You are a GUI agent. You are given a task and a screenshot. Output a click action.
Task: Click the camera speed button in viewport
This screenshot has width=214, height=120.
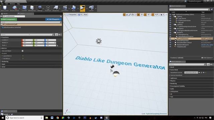pos(162,15)
